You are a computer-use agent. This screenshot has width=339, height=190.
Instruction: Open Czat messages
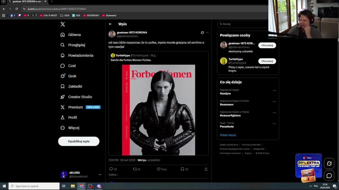68,66
